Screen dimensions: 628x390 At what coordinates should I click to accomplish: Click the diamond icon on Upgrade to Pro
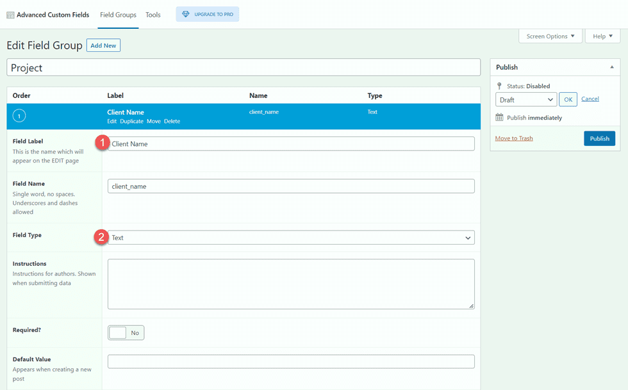point(186,13)
